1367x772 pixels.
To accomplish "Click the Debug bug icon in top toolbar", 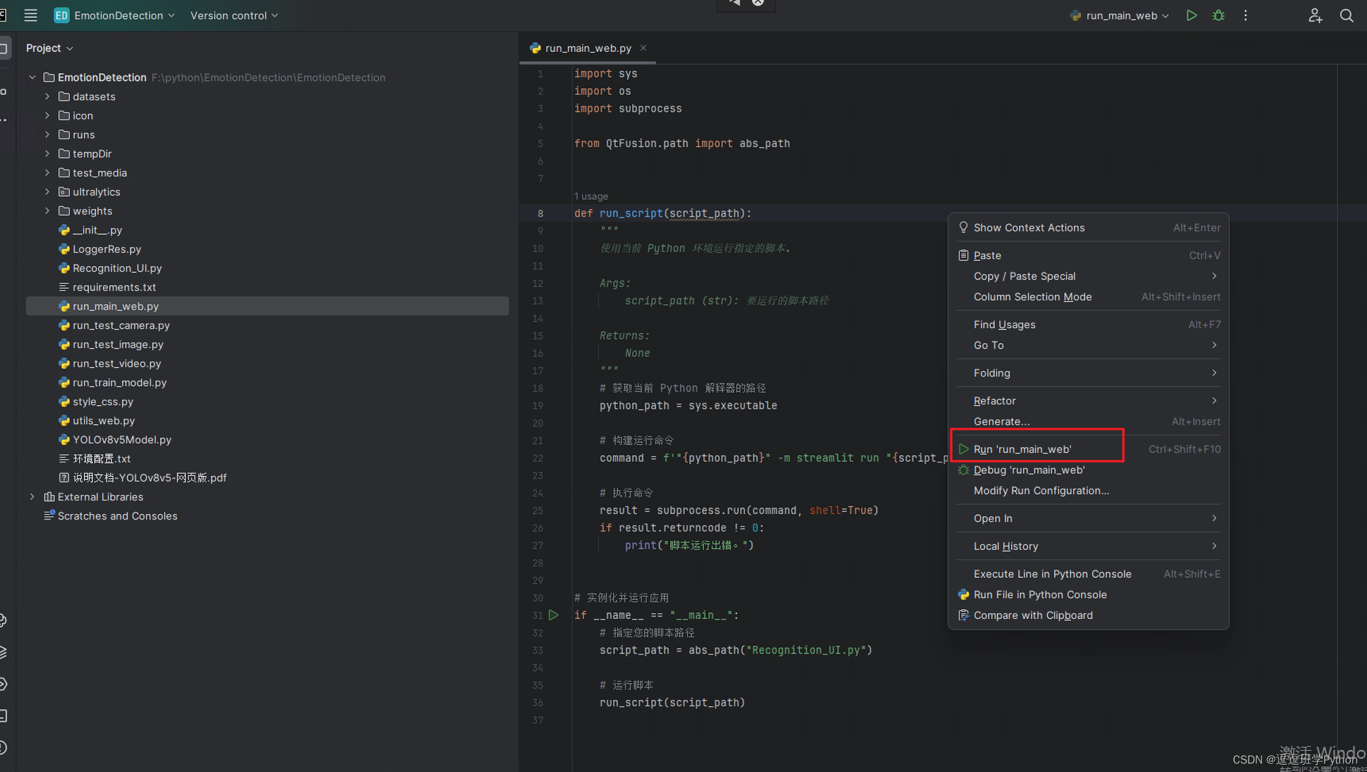I will tap(1219, 15).
